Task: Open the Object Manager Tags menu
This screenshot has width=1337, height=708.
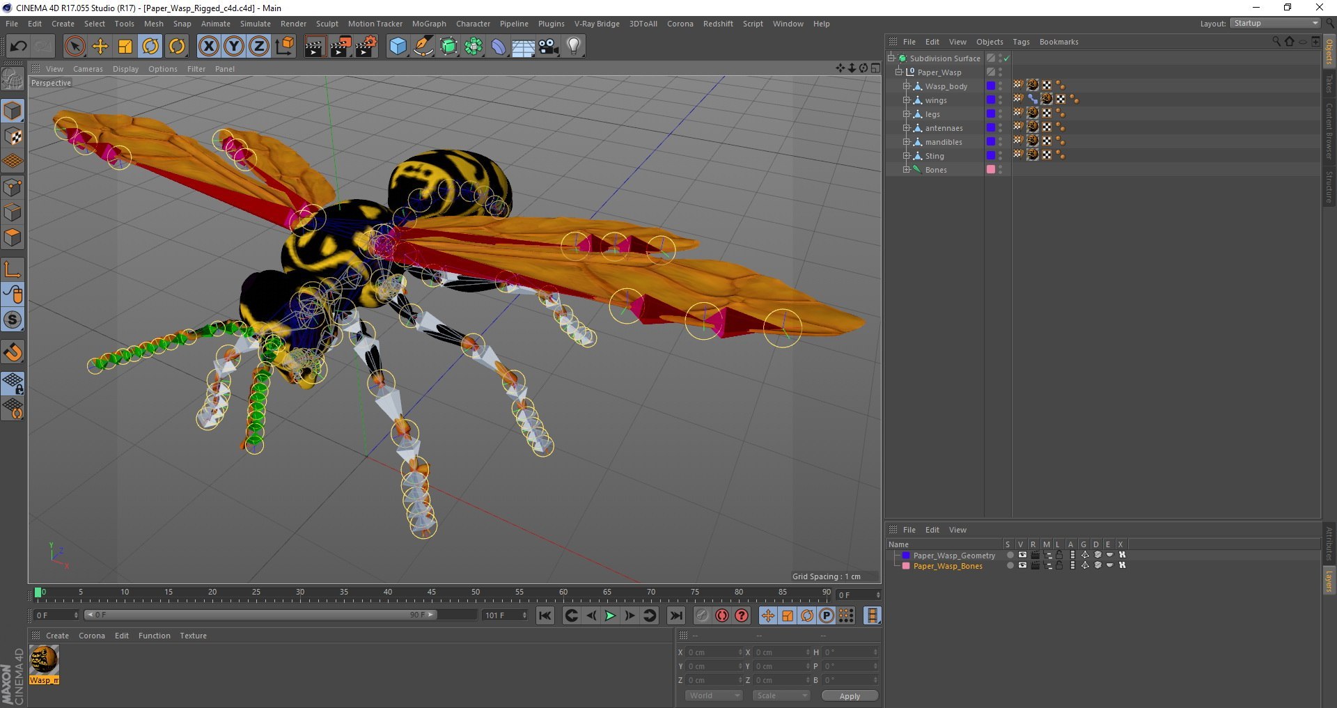Action: click(x=1021, y=42)
